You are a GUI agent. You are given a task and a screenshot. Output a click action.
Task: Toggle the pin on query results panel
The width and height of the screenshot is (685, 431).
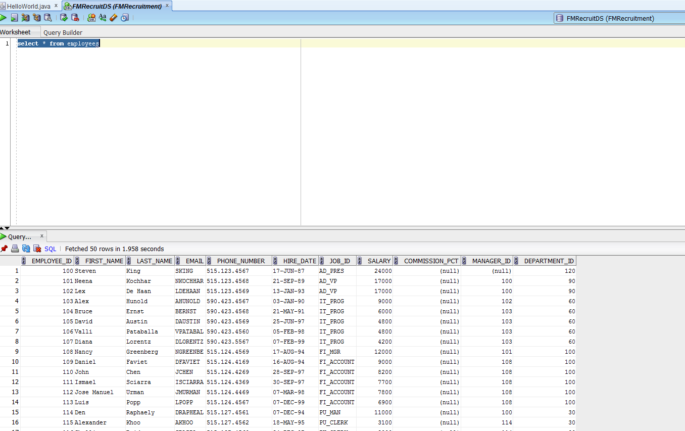coord(5,248)
